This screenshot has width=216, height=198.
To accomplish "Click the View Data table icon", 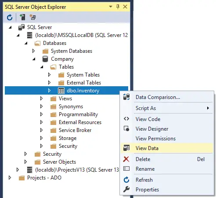I will click(x=126, y=148).
